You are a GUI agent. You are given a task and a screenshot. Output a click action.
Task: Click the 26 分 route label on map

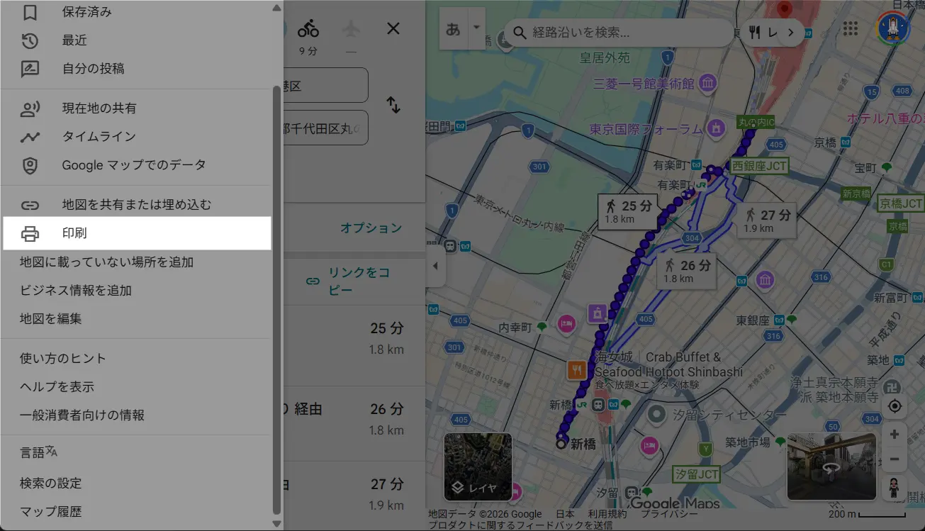coord(686,272)
